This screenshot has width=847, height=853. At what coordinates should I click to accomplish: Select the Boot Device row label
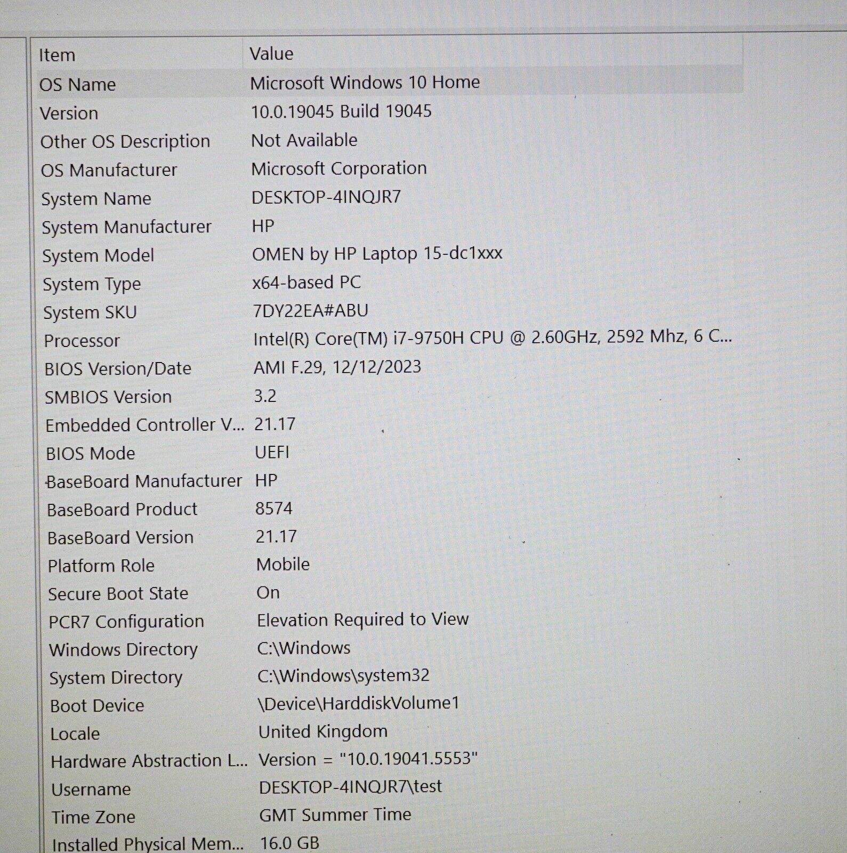click(x=97, y=705)
